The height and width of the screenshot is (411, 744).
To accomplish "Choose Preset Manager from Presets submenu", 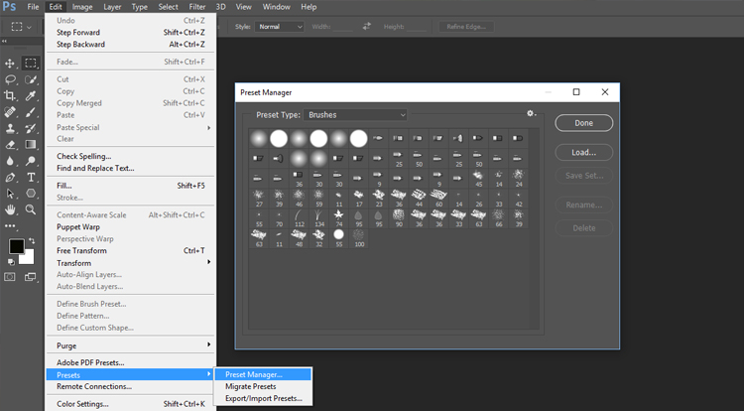I will (x=263, y=374).
